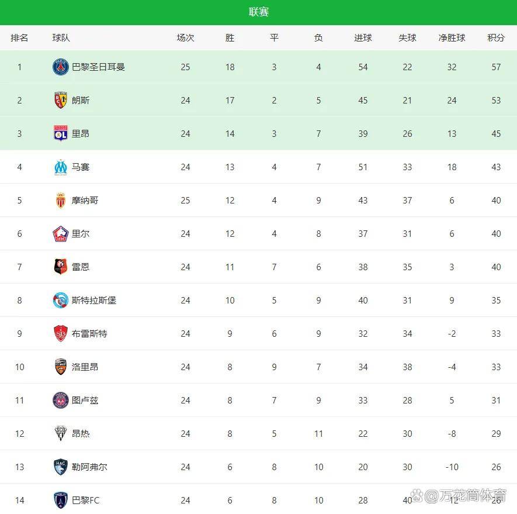Click the Marseille (马赛) team crest
Viewport: 517px width, 514px height.
click(x=61, y=167)
